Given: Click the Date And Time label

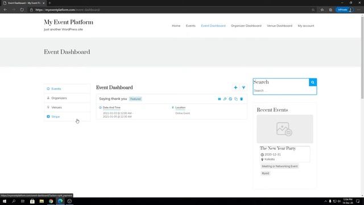Looking at the screenshot, I should (111, 108).
